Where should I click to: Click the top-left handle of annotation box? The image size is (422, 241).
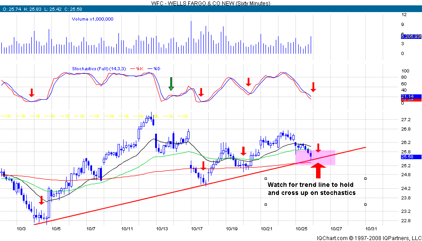266,178
